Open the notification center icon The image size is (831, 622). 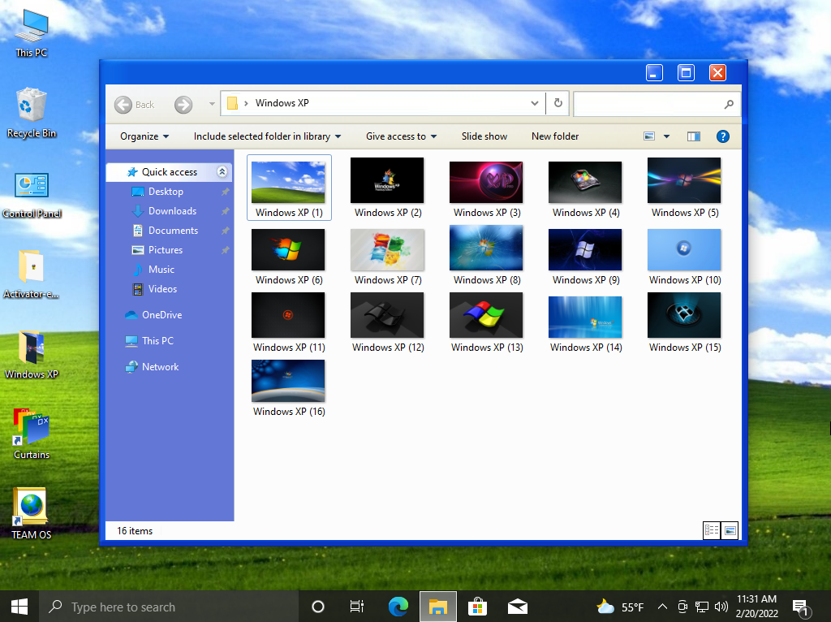click(x=800, y=607)
